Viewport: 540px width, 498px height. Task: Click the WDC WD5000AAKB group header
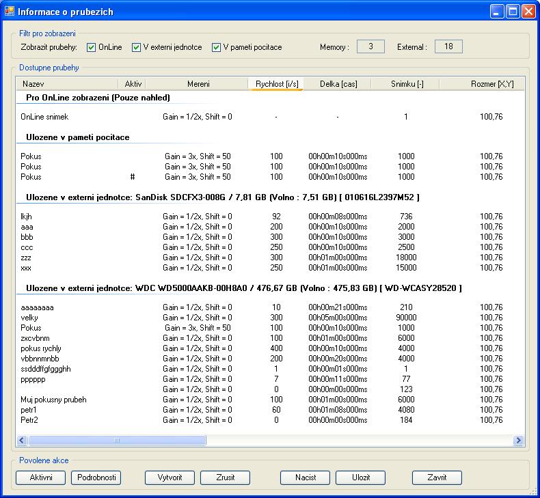coord(244,288)
